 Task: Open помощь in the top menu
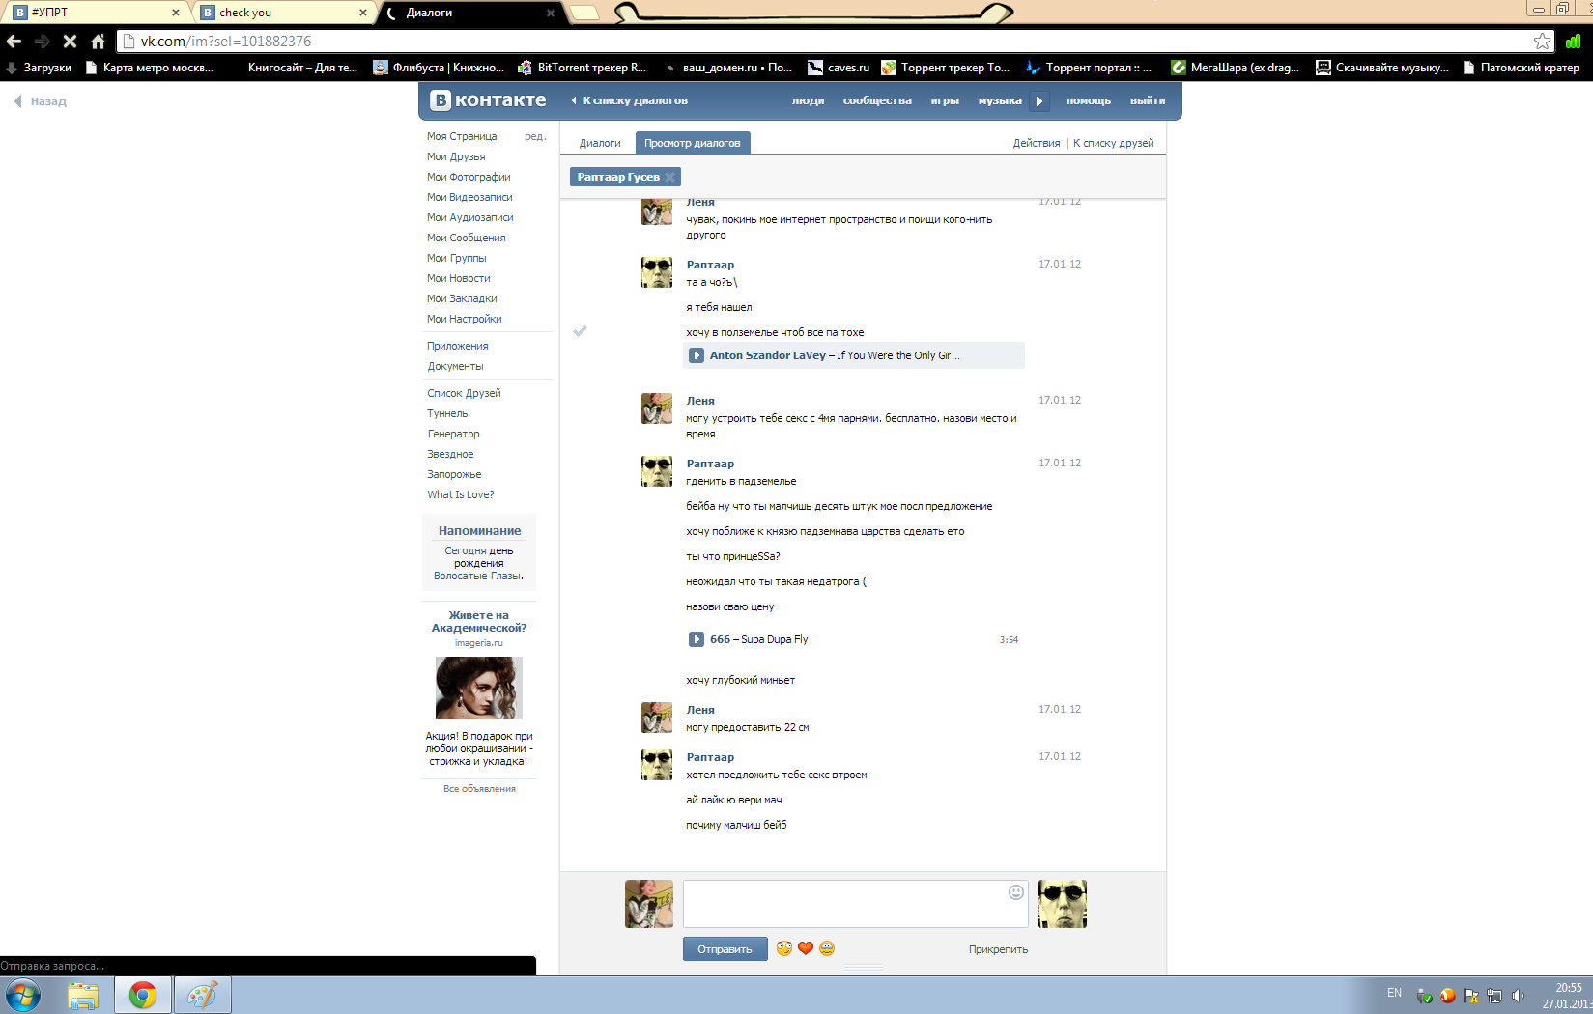pos(1089,100)
